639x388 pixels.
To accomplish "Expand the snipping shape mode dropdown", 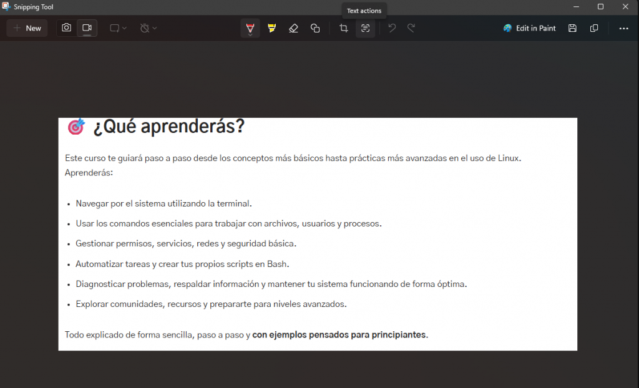I will coord(118,28).
